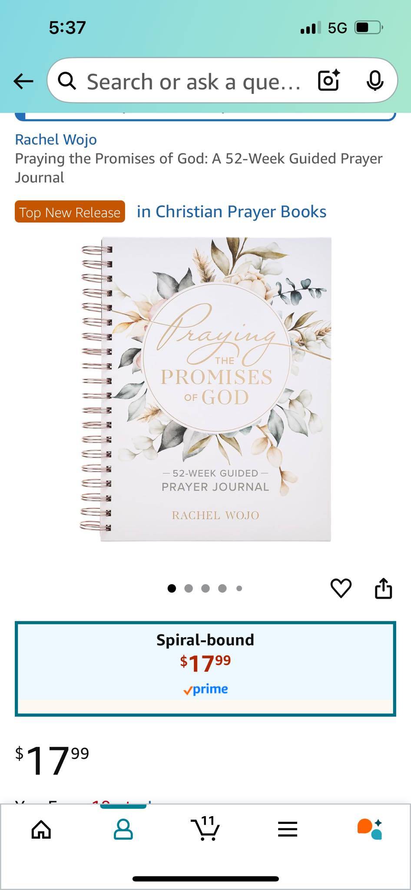Open Rachel Wojo author link

click(56, 139)
